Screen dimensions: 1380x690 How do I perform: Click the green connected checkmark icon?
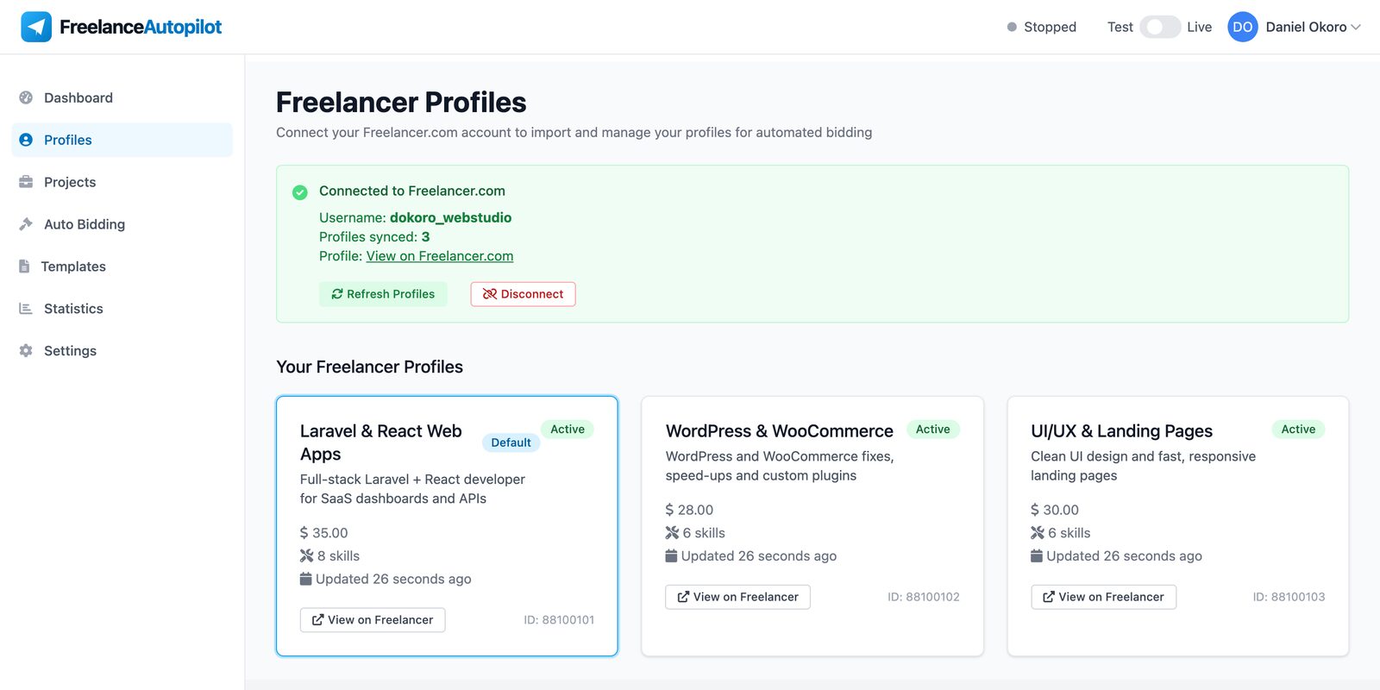coord(300,192)
